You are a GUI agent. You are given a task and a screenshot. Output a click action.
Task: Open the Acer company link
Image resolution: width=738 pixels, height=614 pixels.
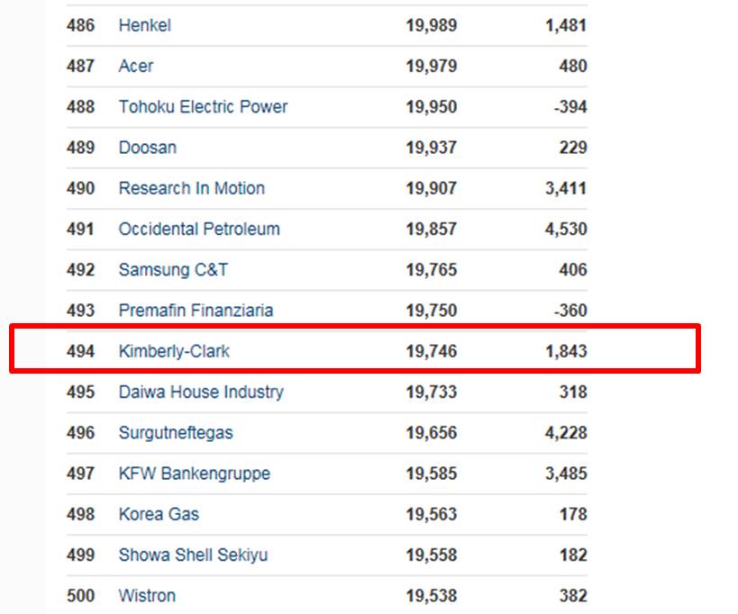tap(136, 66)
